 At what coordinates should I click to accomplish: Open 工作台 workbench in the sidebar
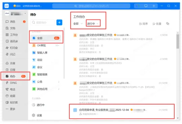point(15,35)
